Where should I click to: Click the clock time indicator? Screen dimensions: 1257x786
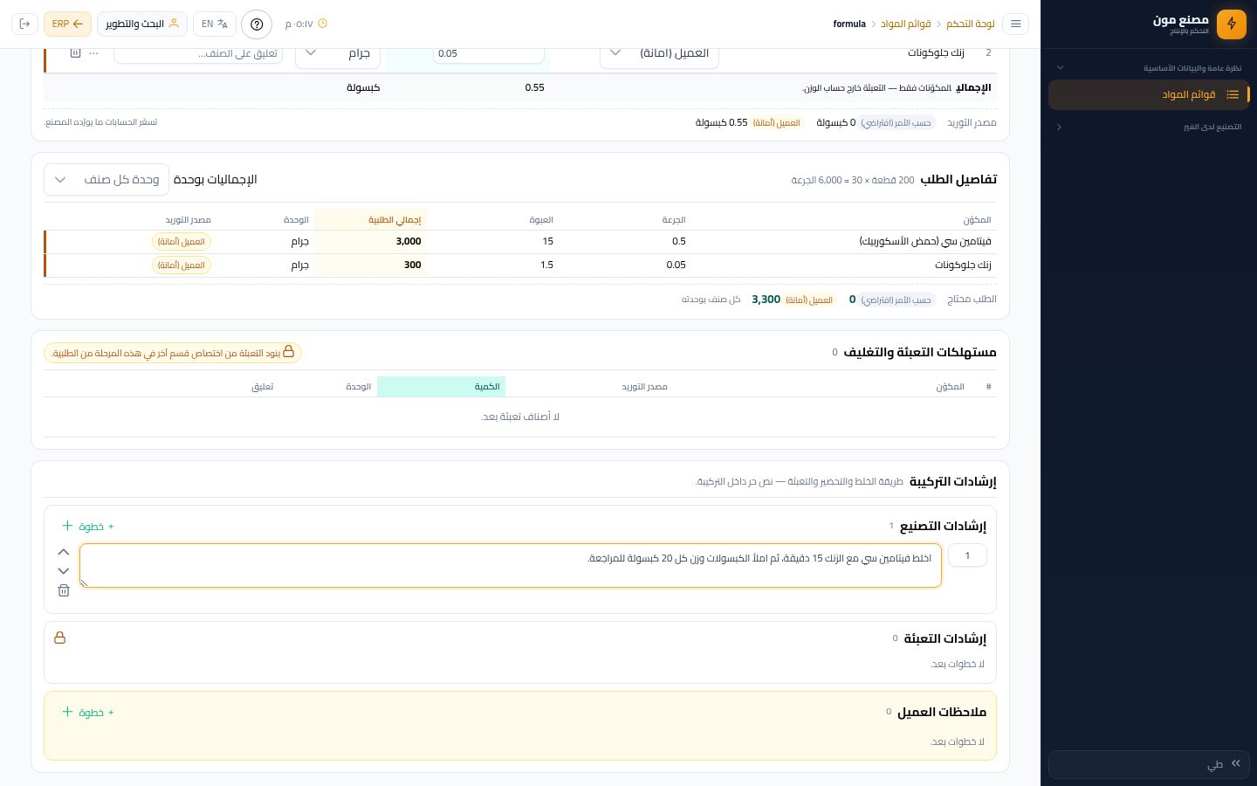coord(306,24)
